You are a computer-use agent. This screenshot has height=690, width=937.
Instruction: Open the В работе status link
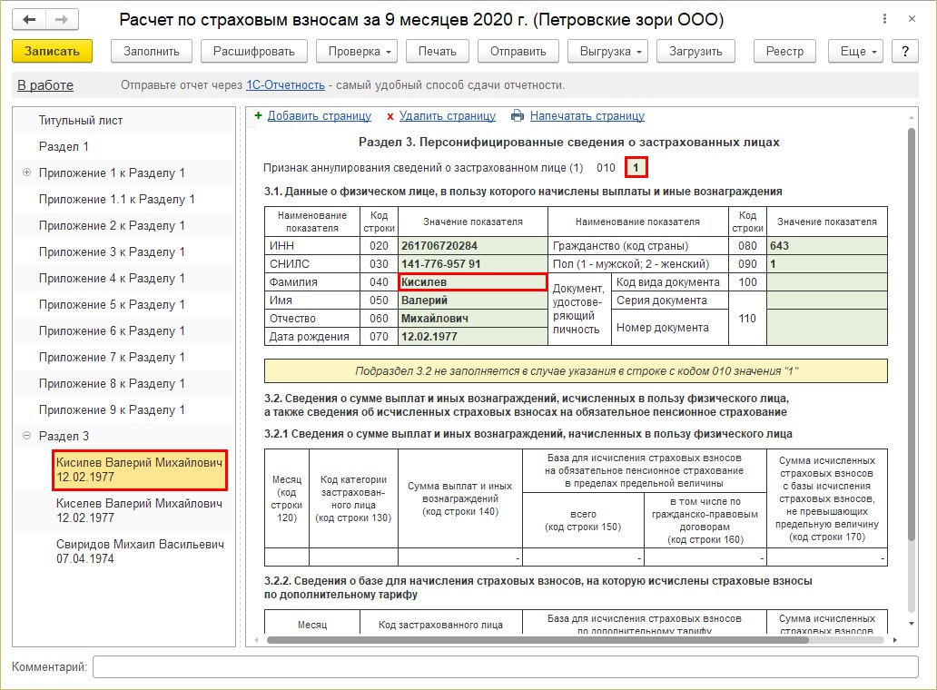pyautogui.click(x=45, y=85)
